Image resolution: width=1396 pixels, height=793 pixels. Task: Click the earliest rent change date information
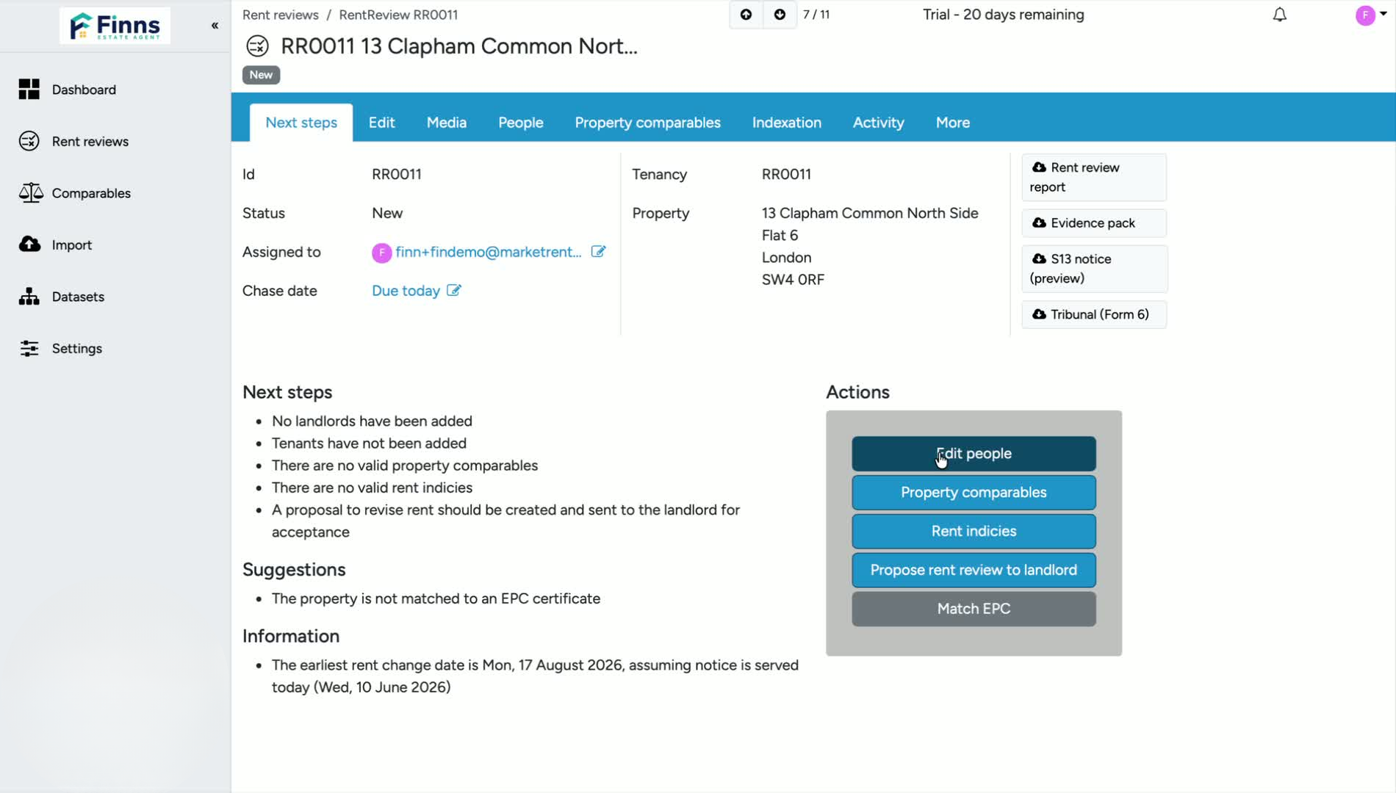(x=535, y=676)
